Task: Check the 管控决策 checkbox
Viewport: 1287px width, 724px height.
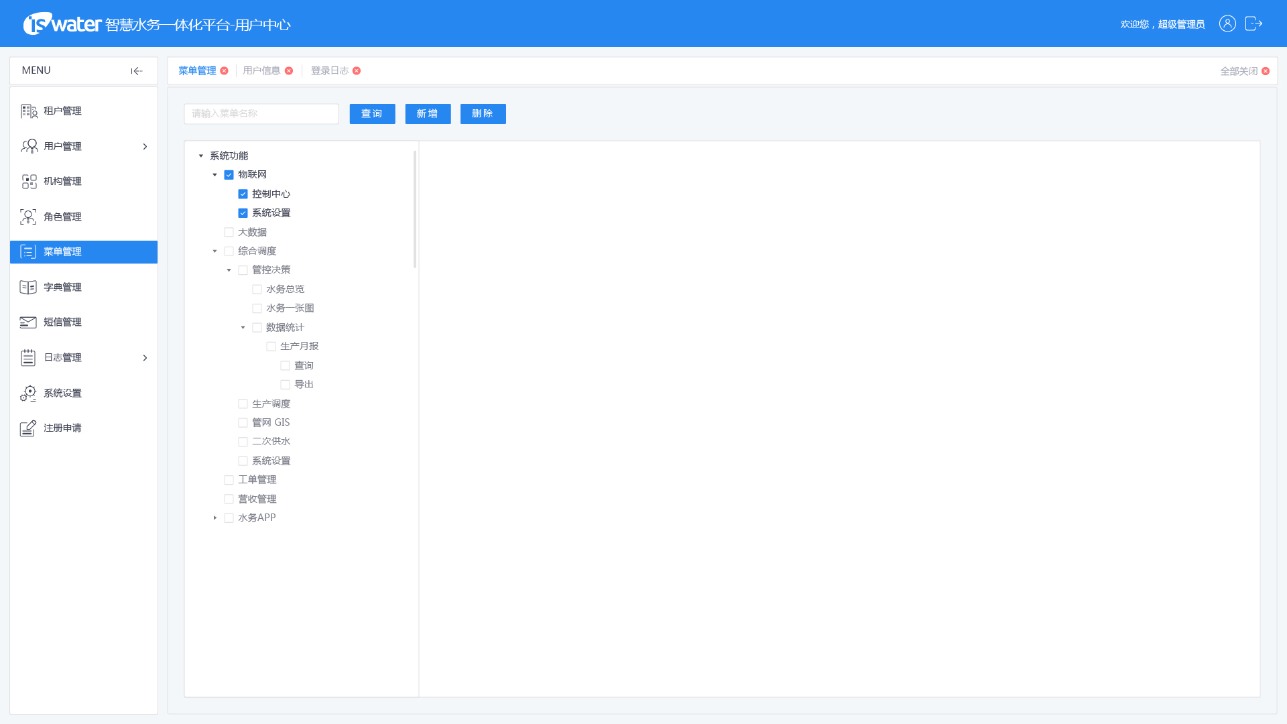Action: pyautogui.click(x=243, y=270)
